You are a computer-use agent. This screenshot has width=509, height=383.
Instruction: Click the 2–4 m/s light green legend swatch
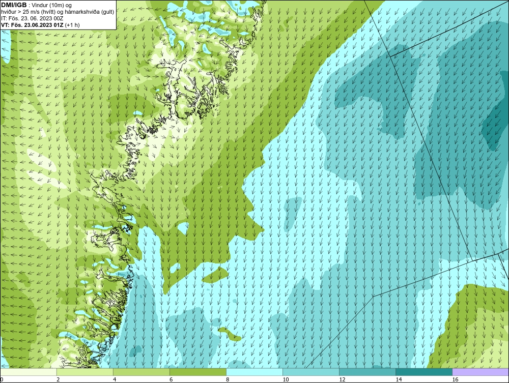(x=84, y=372)
